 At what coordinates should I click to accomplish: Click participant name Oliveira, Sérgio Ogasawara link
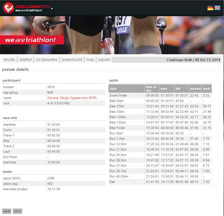[x=72, y=98]
